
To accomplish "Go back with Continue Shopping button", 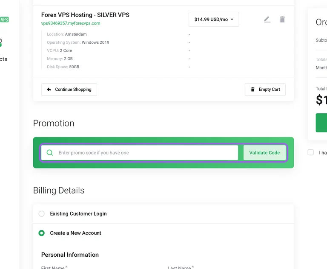I will [69, 90].
